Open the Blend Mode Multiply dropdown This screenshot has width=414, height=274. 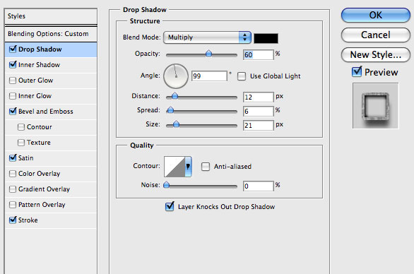(x=207, y=37)
